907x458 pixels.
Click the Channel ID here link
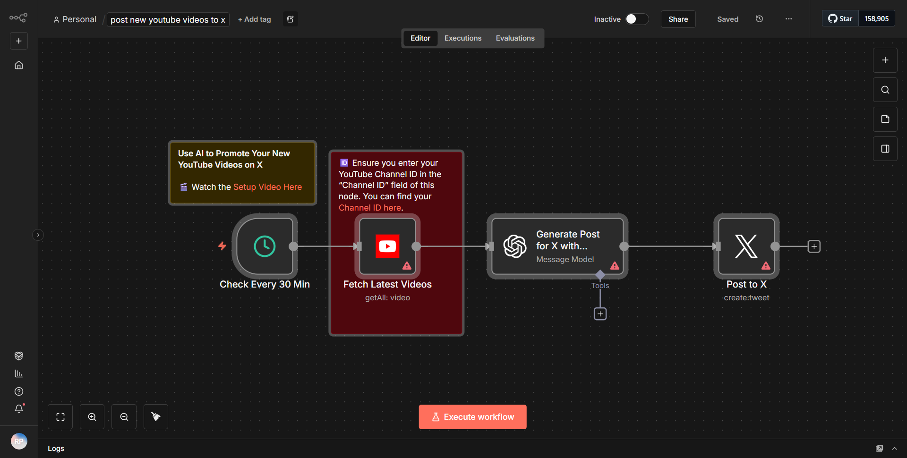[370, 208]
